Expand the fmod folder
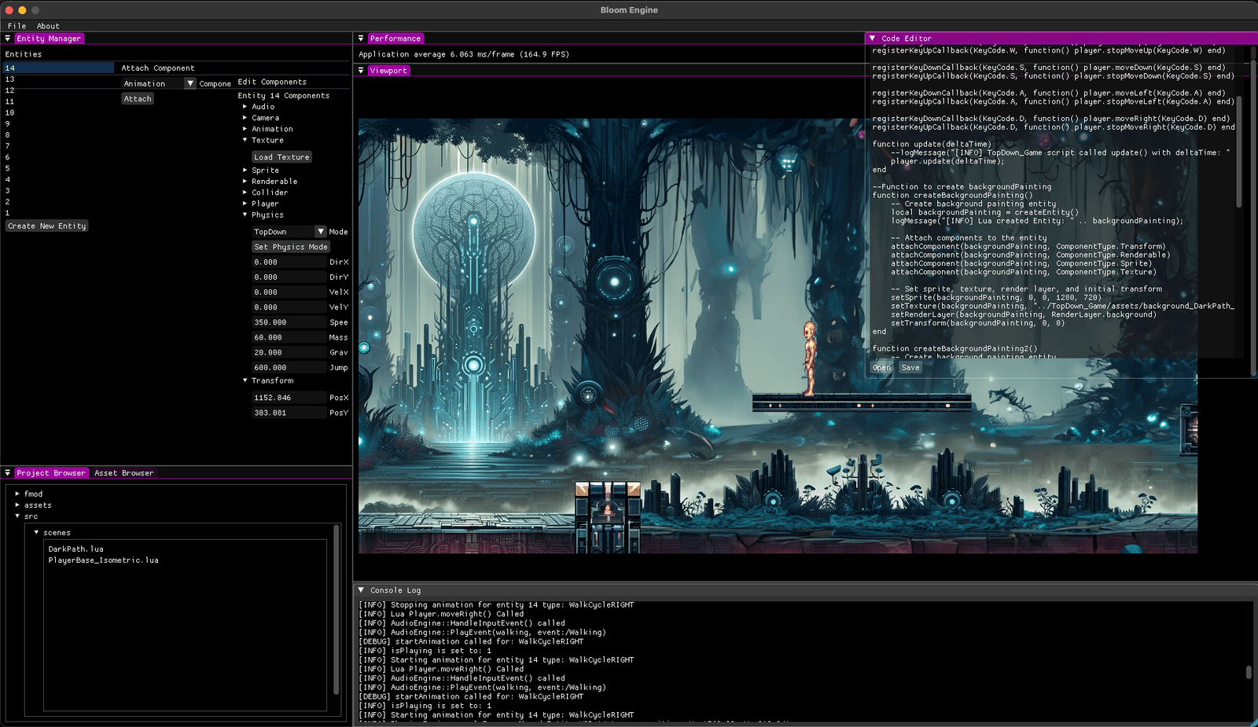 (17, 494)
